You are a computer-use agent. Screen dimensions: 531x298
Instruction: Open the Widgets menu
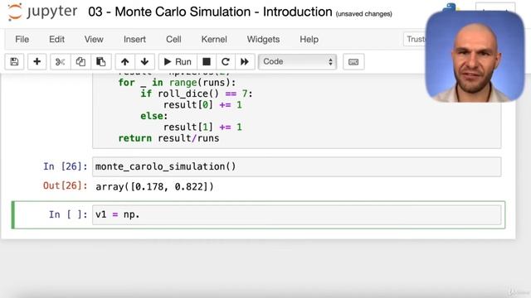pos(263,40)
